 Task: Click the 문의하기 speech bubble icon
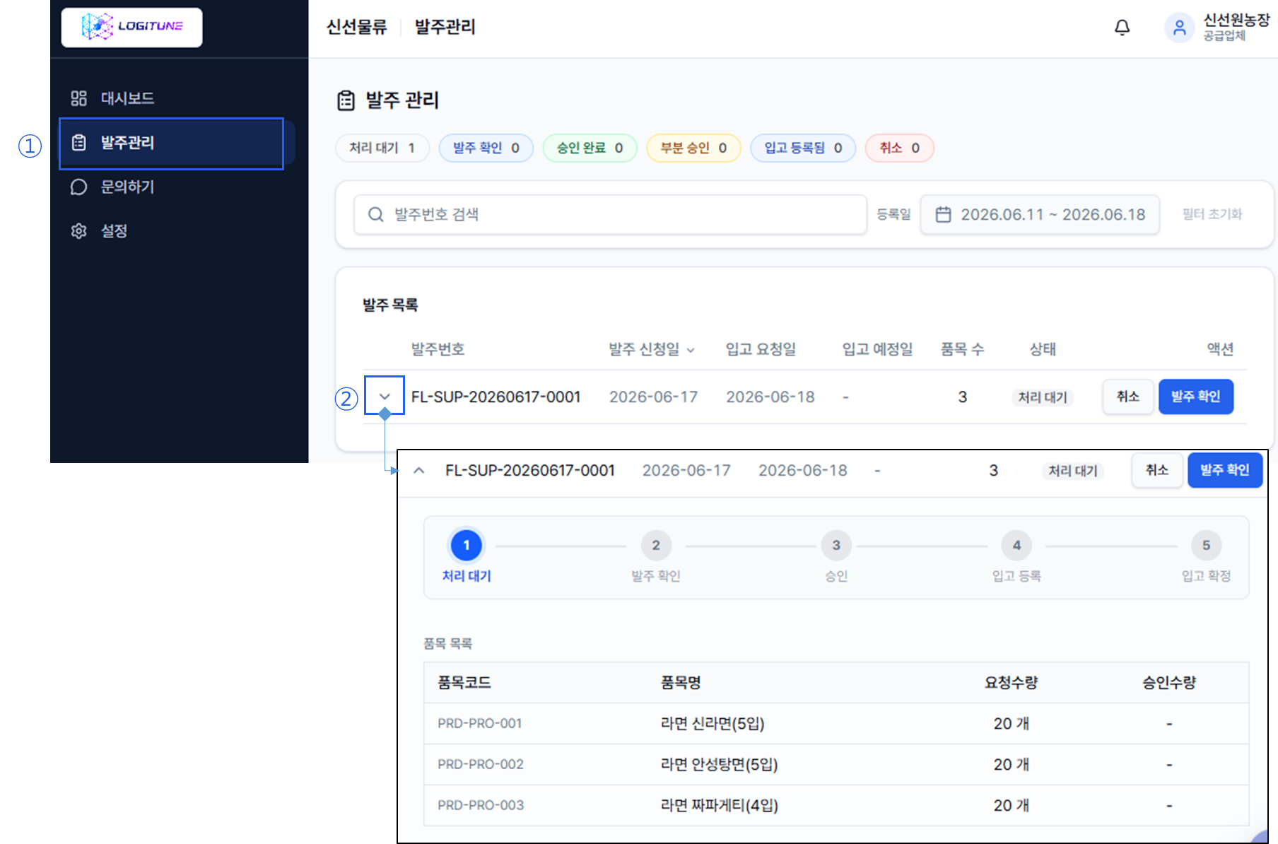tap(78, 187)
